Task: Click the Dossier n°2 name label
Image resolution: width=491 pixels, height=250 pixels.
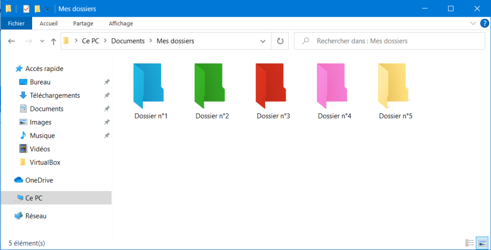Action: (x=212, y=116)
